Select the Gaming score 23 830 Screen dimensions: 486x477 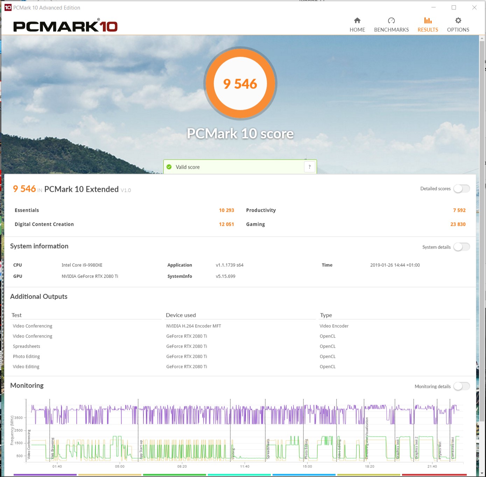(x=458, y=224)
